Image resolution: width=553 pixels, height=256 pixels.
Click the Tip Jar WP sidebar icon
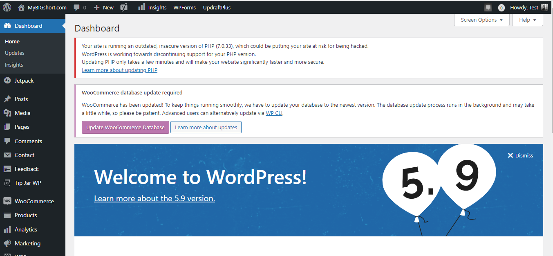8,183
